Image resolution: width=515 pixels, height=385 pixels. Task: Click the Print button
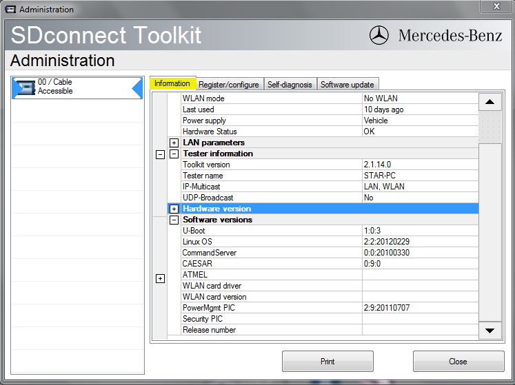(x=327, y=362)
